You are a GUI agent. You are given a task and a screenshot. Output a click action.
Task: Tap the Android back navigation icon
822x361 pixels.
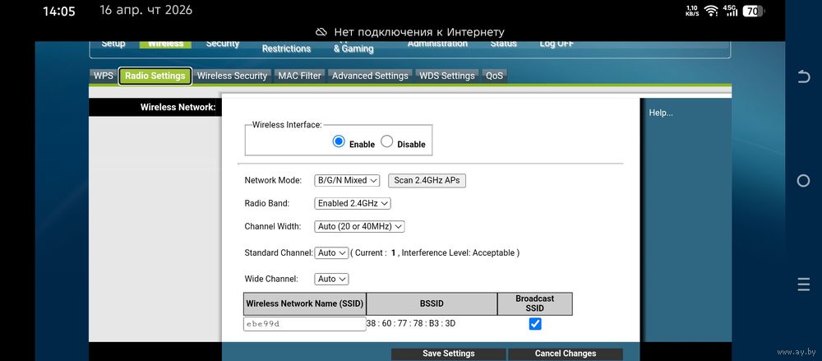point(804,76)
